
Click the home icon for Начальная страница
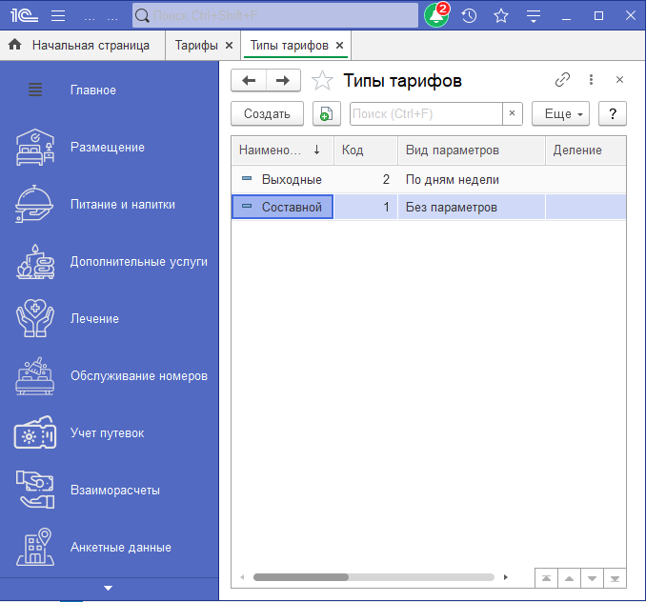click(x=15, y=45)
